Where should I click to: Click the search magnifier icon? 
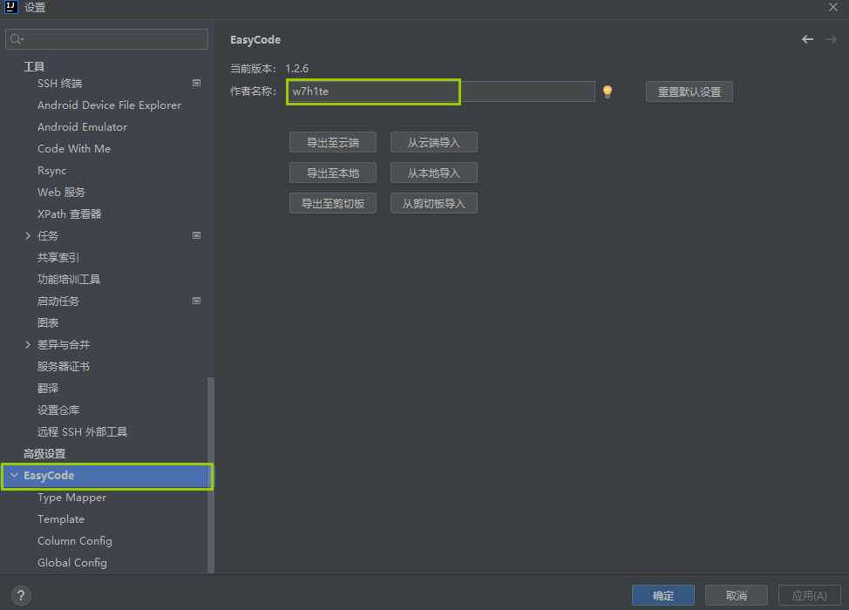pos(17,39)
